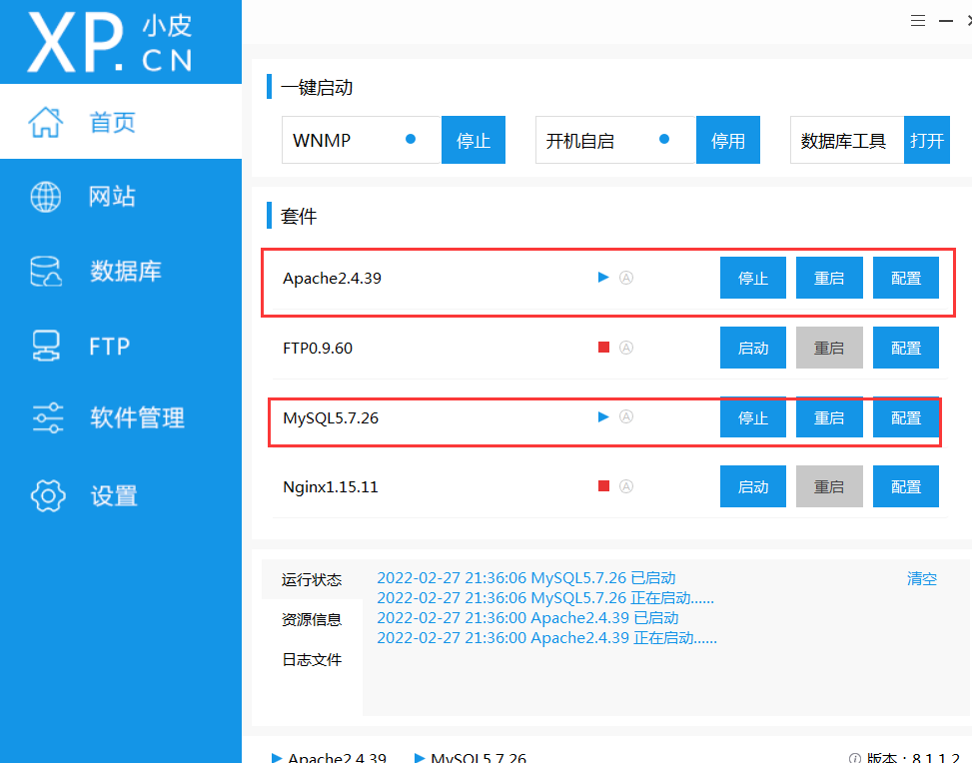
Task: Click the blue running indicator next to Apache2.4.39
Action: point(602,278)
